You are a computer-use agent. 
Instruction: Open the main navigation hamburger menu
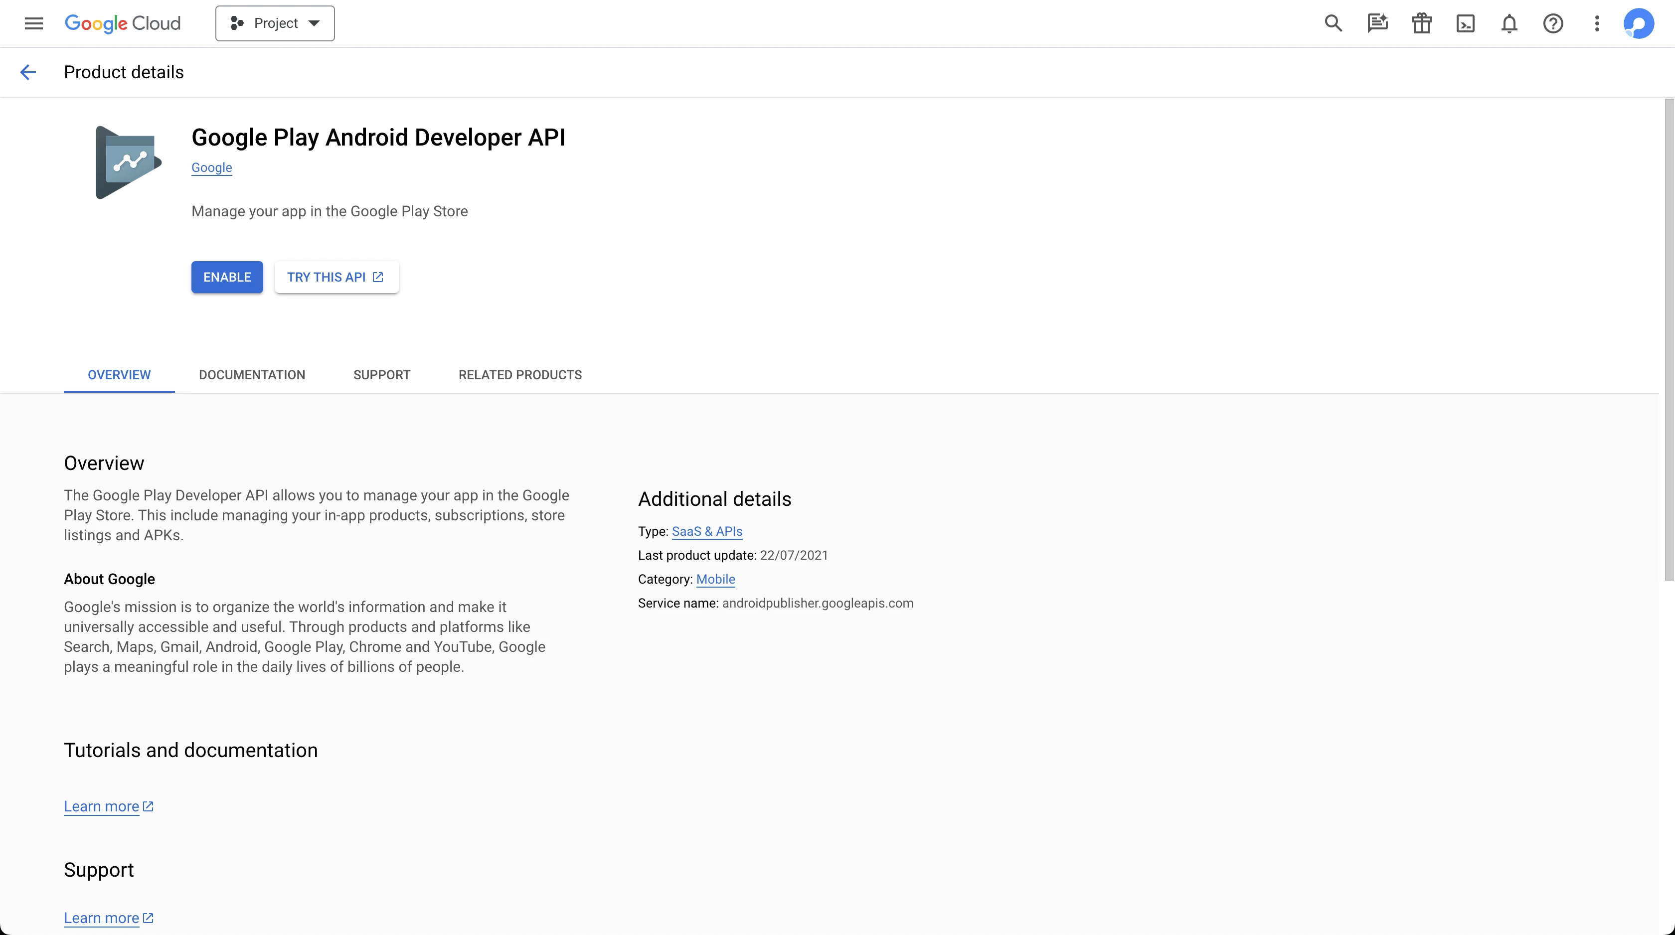34,23
